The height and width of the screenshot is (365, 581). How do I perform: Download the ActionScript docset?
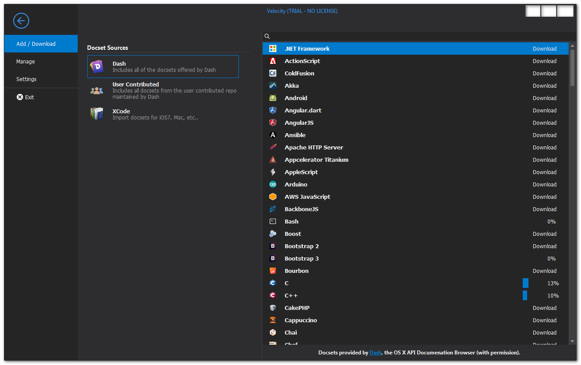tap(544, 61)
